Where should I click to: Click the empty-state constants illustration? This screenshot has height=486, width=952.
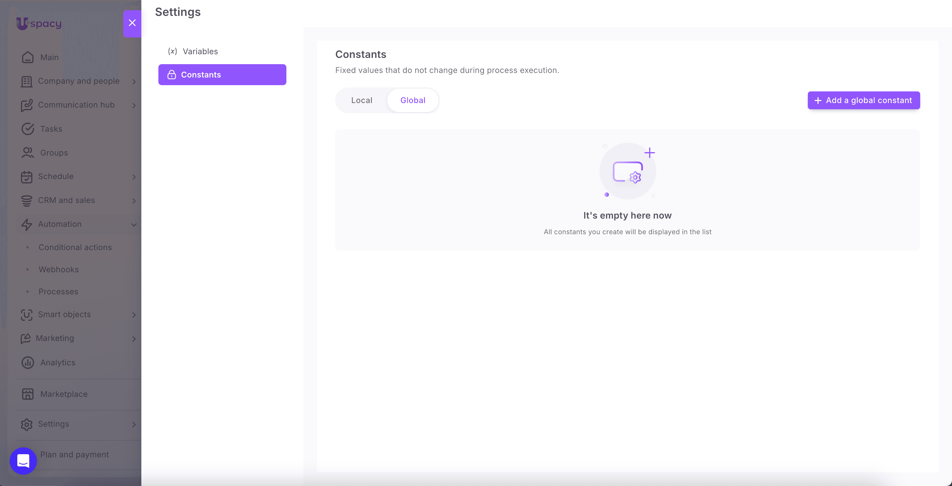point(628,171)
